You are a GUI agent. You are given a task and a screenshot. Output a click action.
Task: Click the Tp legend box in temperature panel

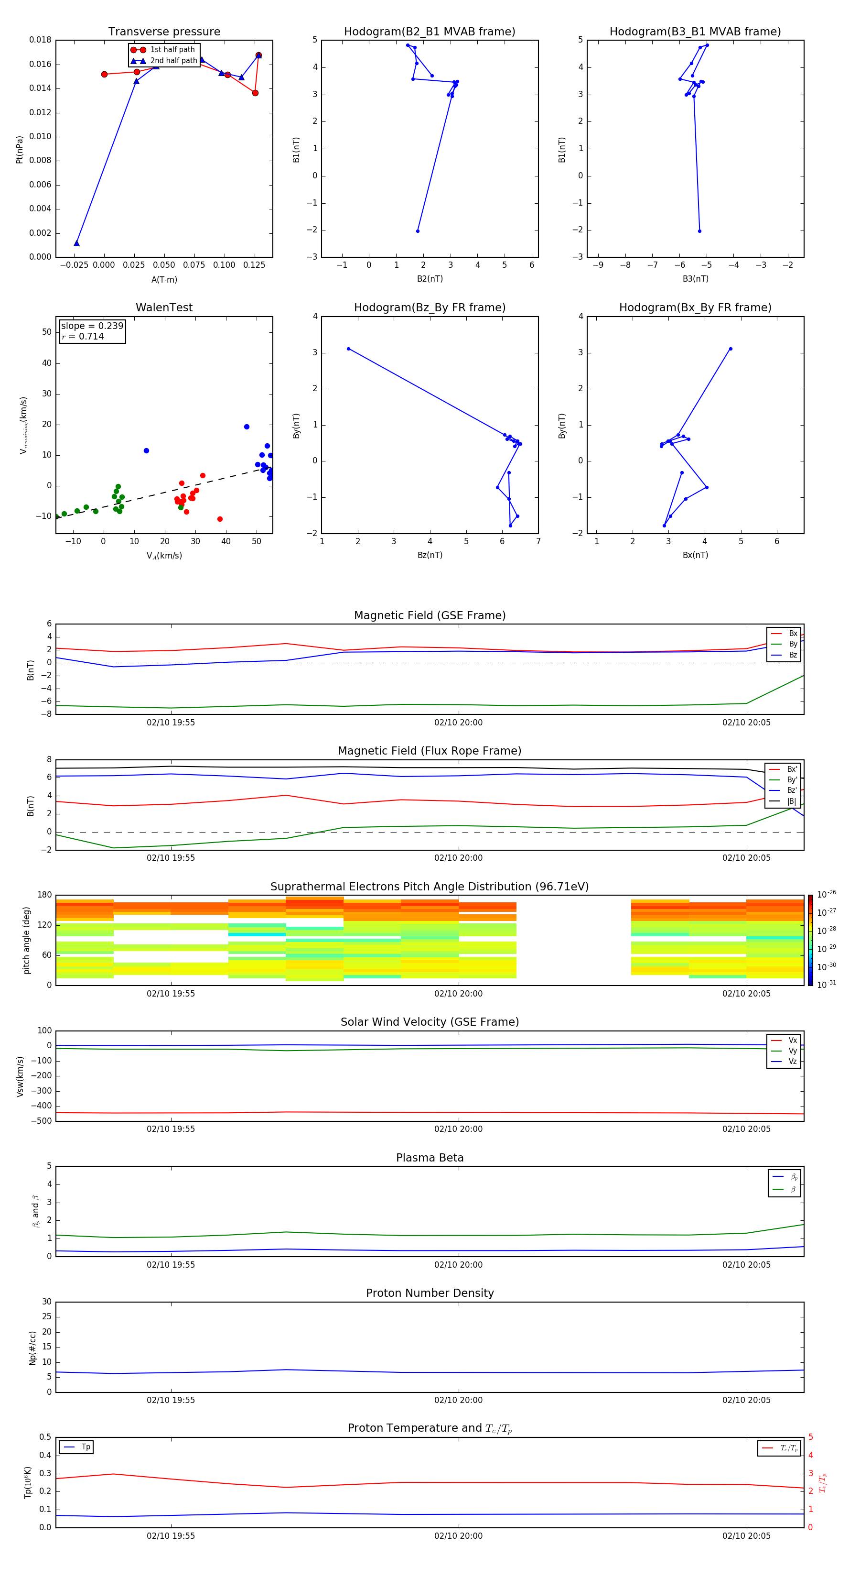click(76, 1447)
